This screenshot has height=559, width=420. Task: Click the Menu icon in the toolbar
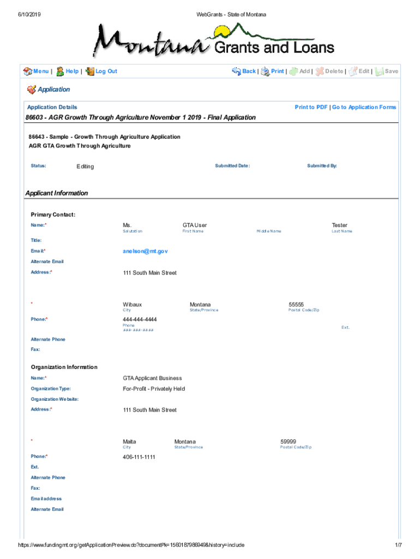click(27, 72)
